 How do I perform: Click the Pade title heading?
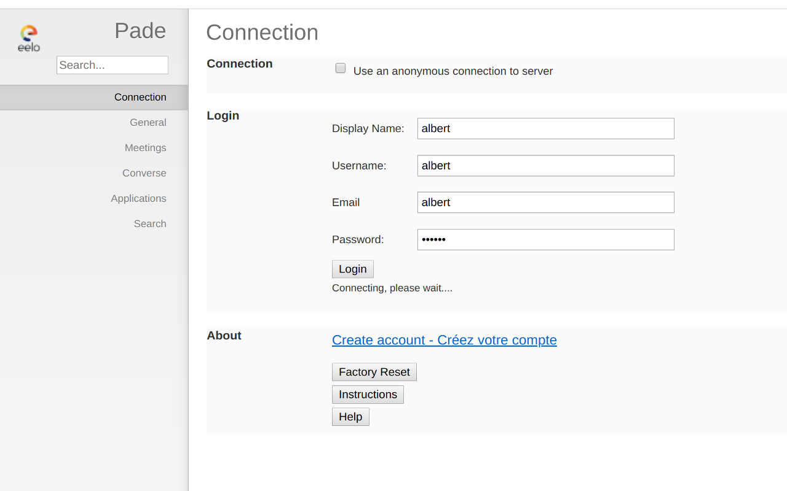[140, 30]
